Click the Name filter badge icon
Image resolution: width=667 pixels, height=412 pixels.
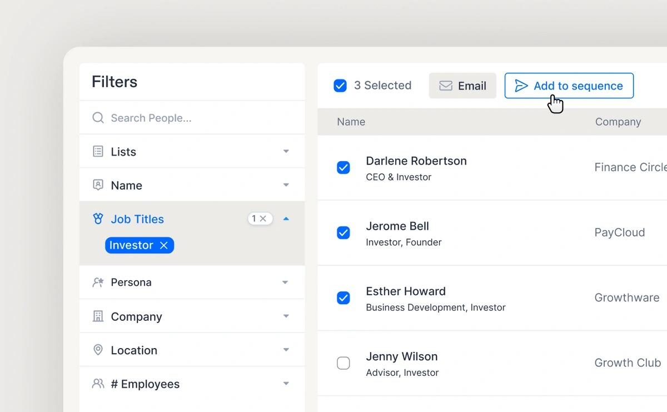98,185
